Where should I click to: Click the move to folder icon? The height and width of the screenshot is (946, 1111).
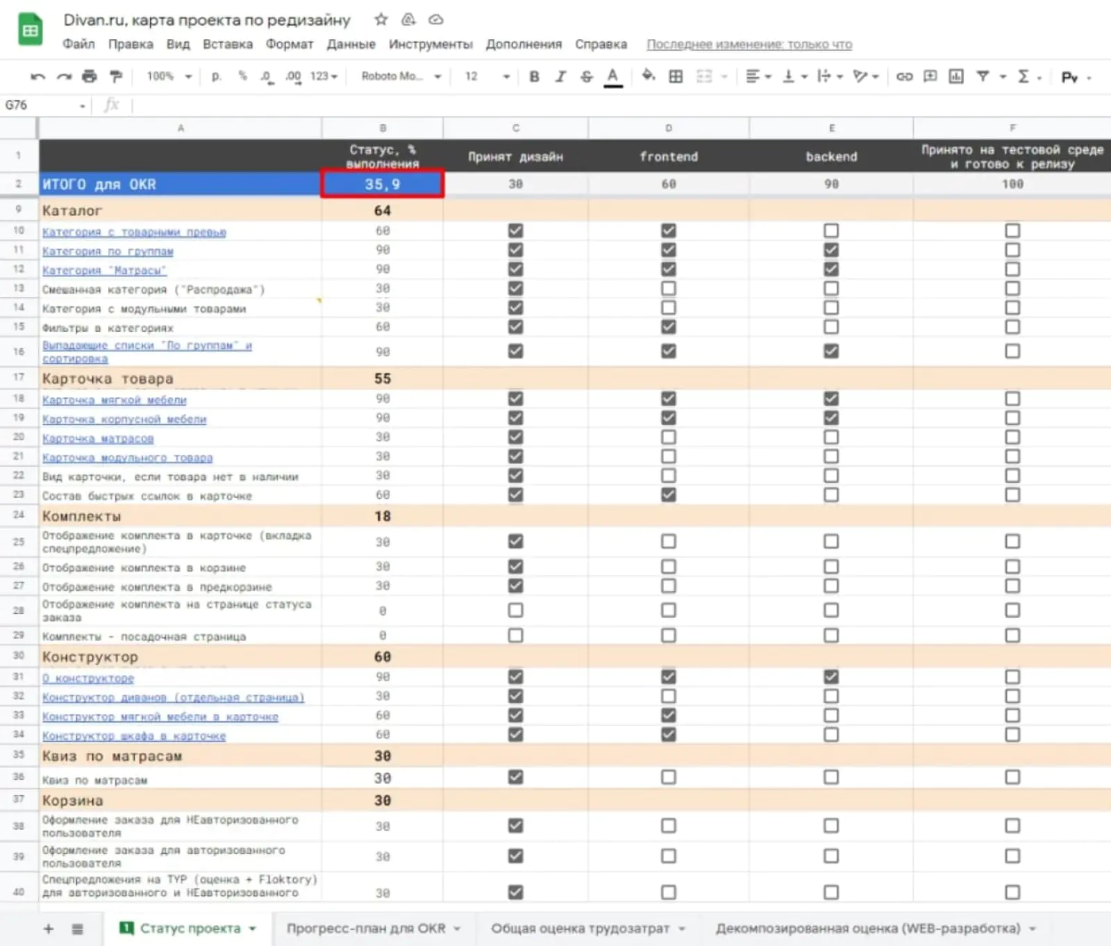tap(408, 19)
